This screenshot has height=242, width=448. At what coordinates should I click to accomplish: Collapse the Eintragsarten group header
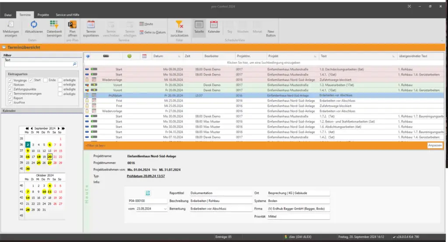[x=42, y=74]
